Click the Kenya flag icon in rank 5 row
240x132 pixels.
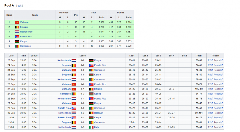[x=17, y=41]
